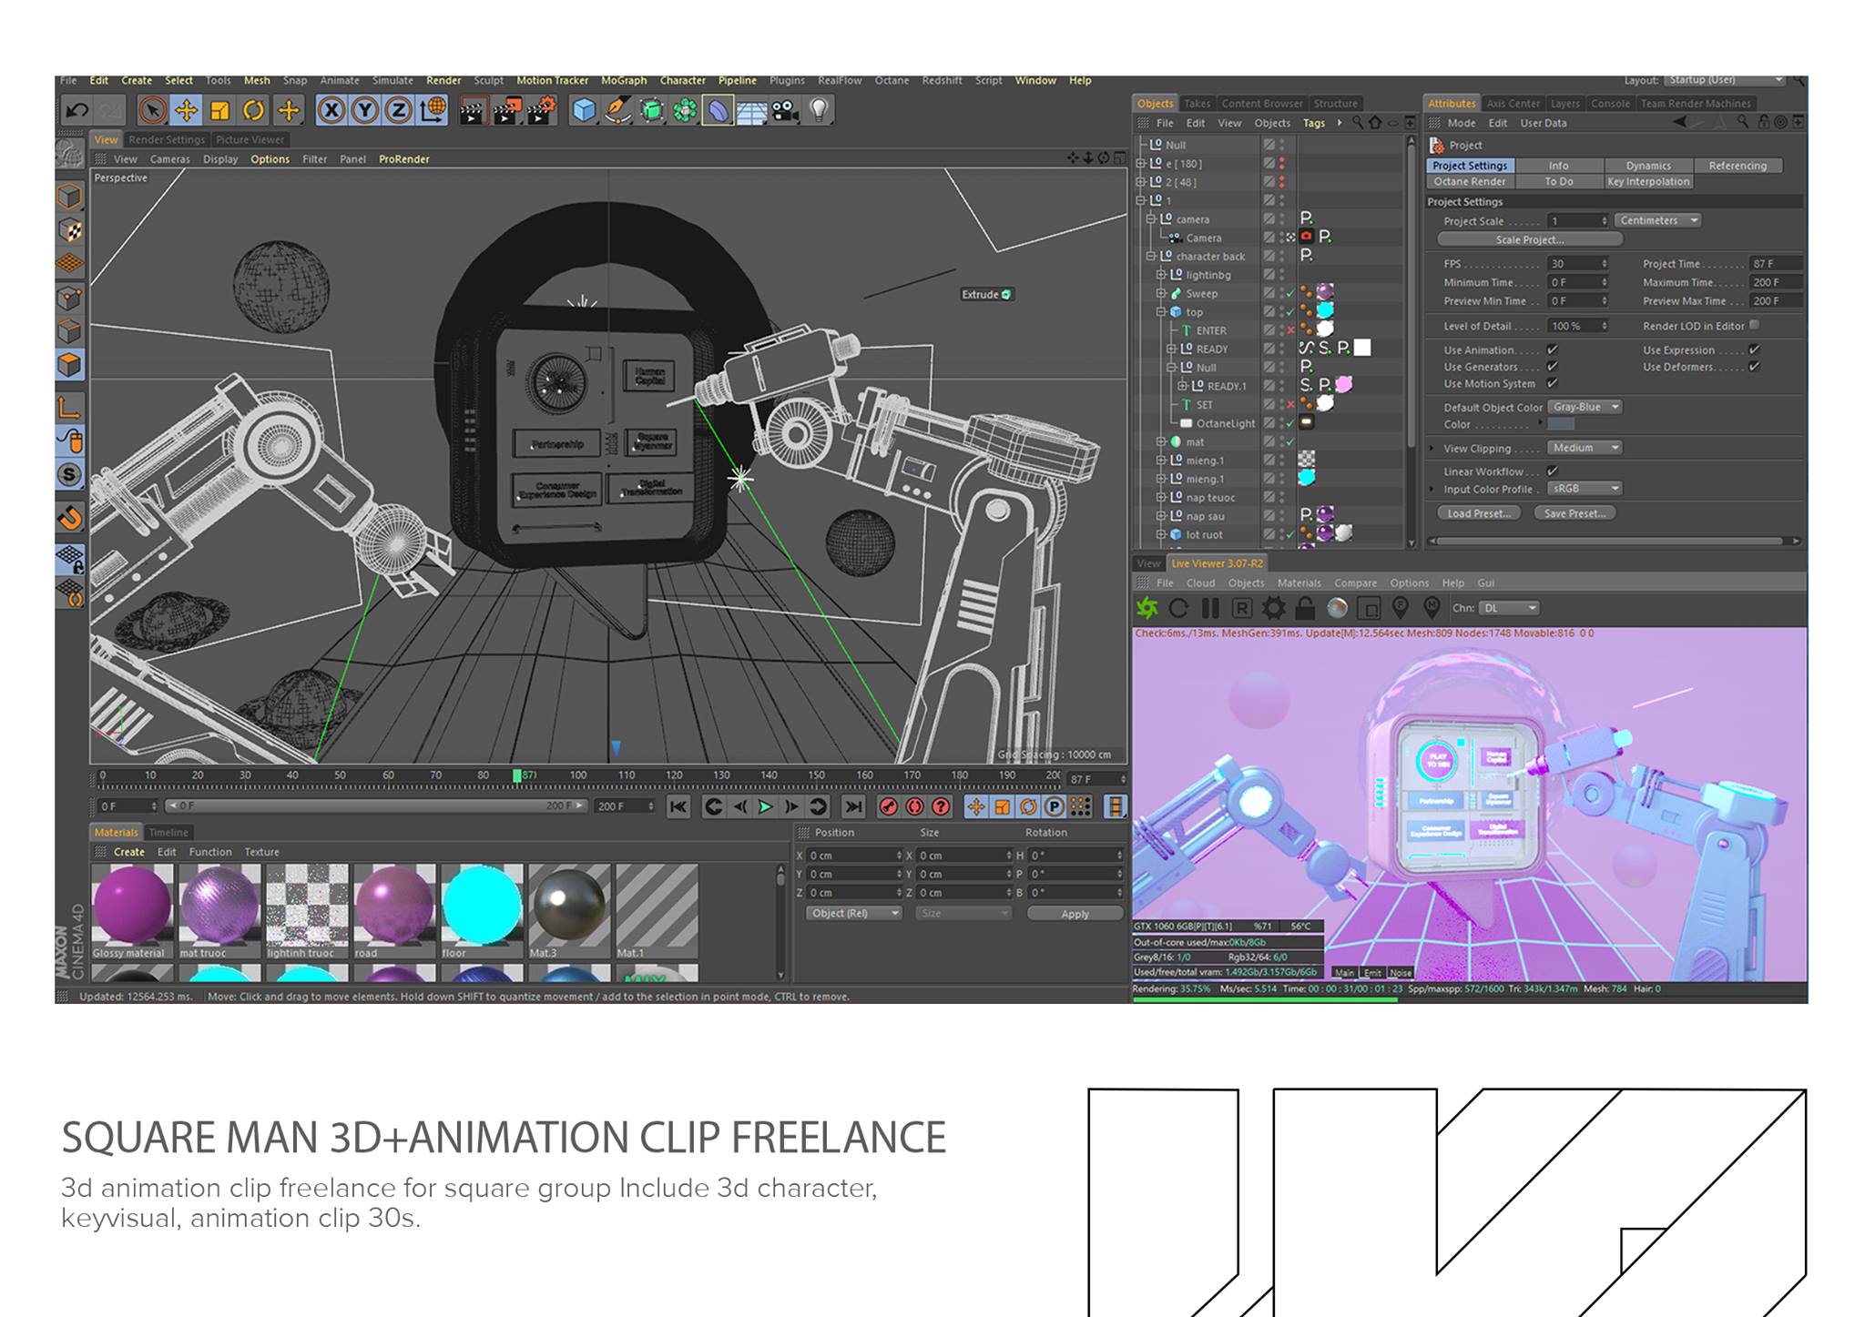1865x1317 pixels.
Task: Click the Apply coordinates button
Action: (x=1075, y=914)
